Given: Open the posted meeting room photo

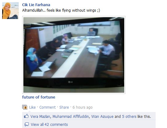Looking at the screenshot, I should [74, 55].
